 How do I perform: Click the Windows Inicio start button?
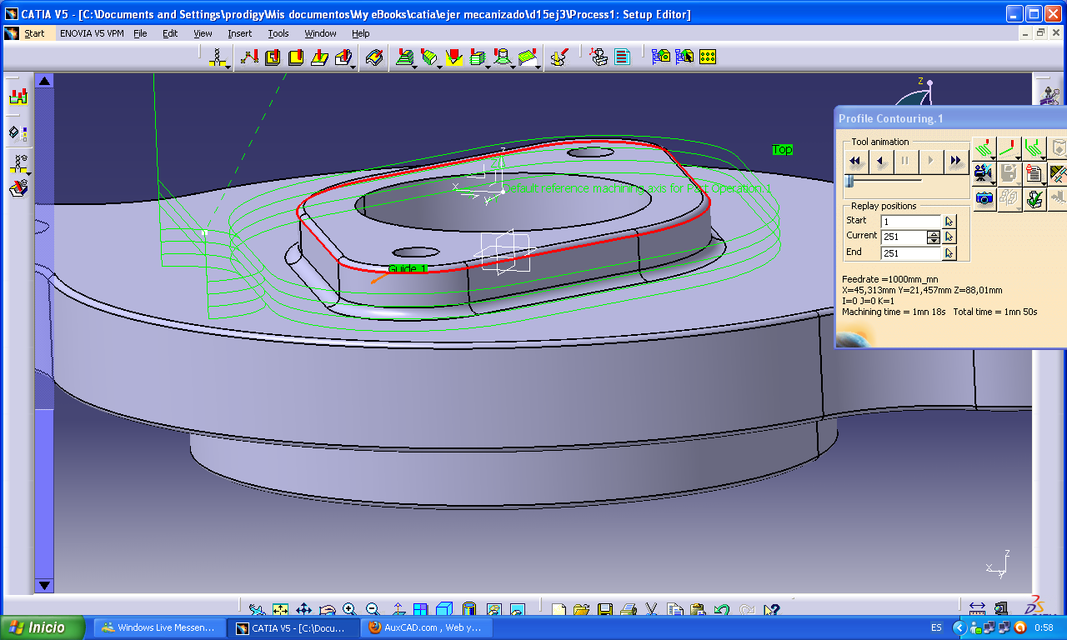pos(44,627)
